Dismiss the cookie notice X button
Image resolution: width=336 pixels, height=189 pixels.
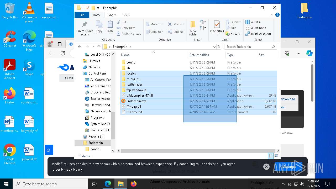(266, 167)
